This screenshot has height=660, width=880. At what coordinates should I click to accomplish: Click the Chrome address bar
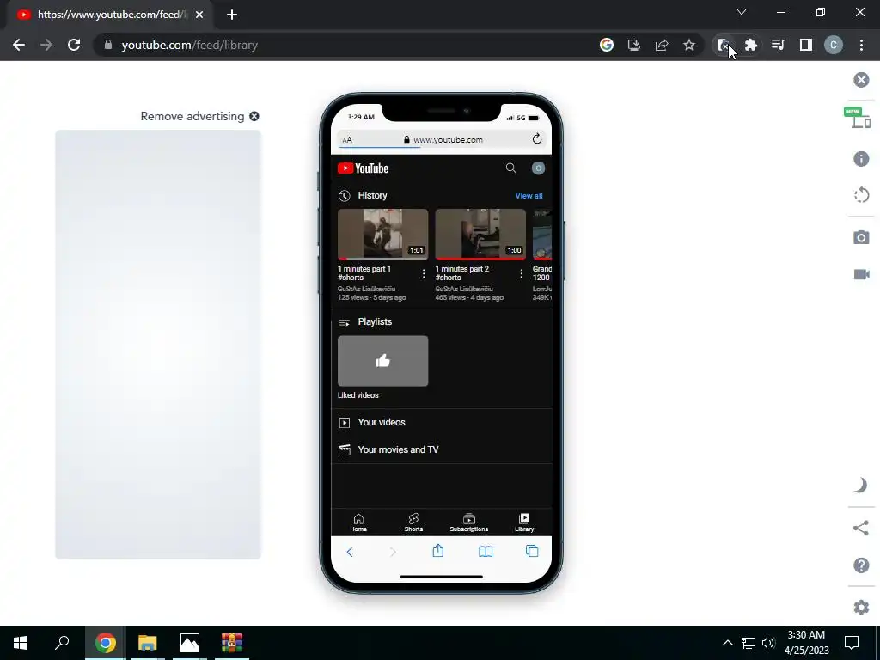click(x=348, y=45)
